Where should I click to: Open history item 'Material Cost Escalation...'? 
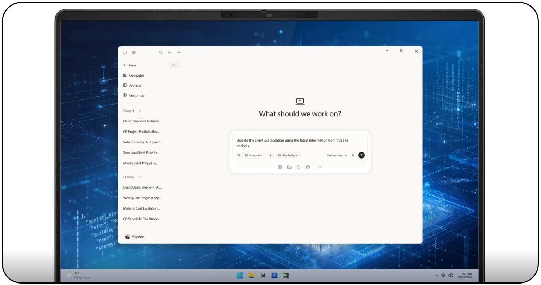pyautogui.click(x=141, y=208)
